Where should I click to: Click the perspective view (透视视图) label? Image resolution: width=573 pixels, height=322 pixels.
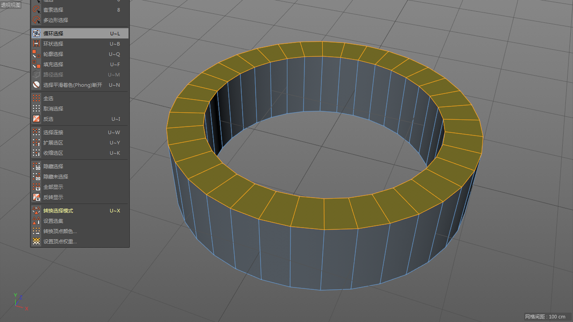point(11,5)
